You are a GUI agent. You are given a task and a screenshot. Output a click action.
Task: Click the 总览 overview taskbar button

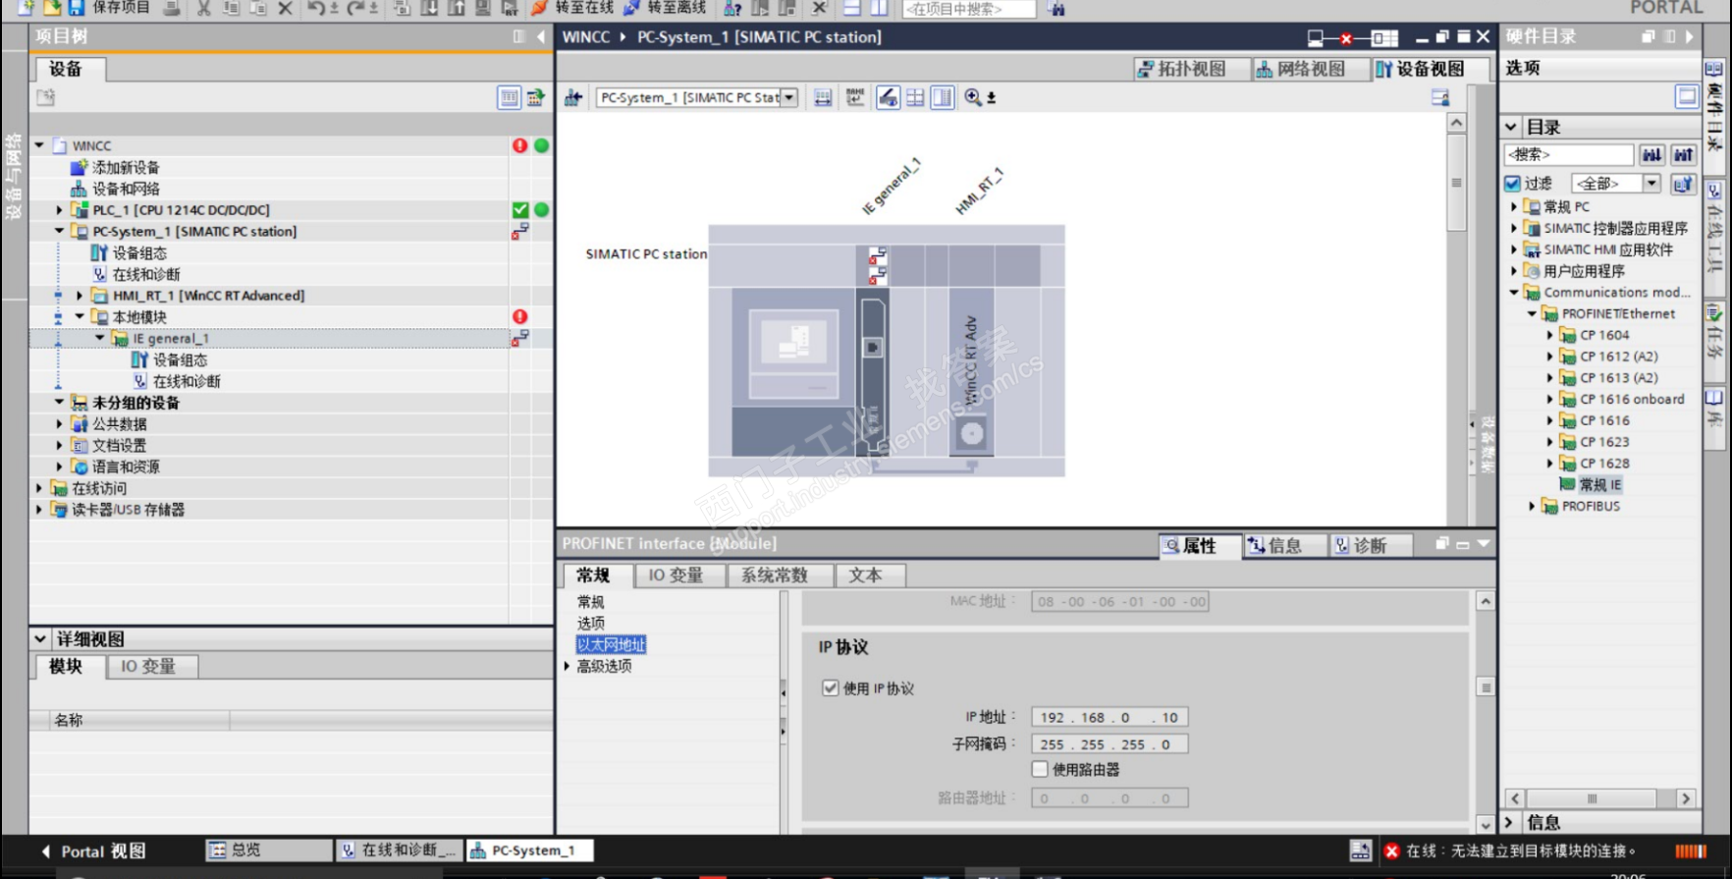(268, 851)
